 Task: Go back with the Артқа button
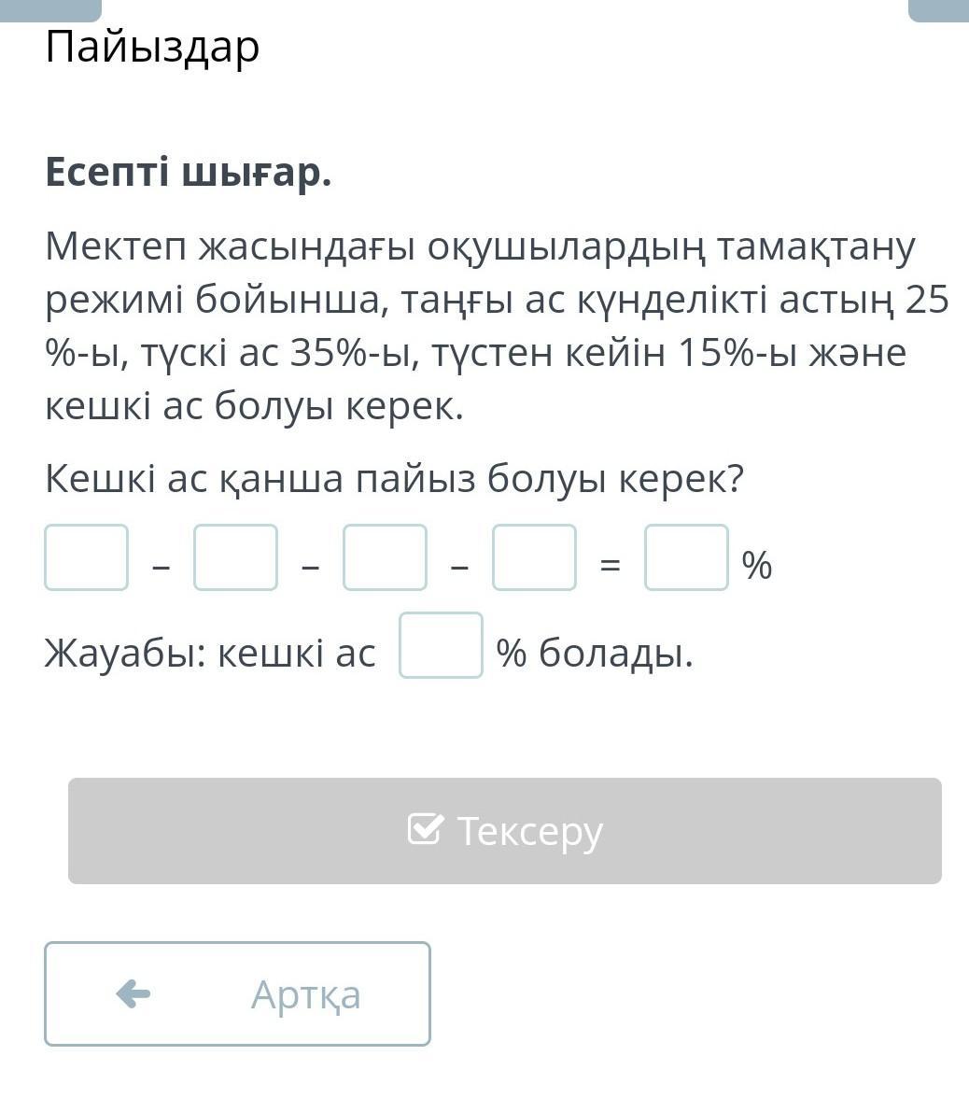tap(237, 993)
